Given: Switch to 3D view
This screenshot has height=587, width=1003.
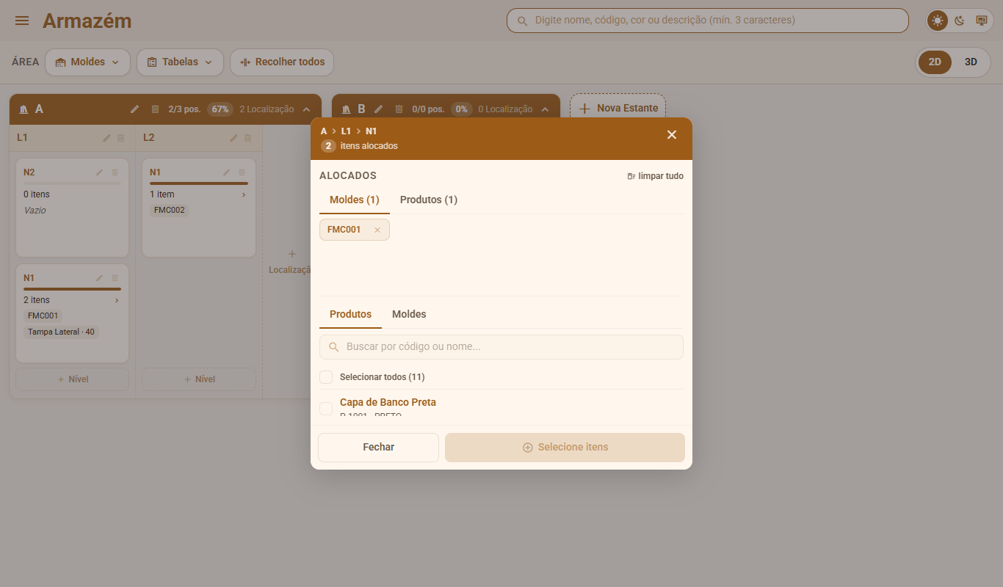Looking at the screenshot, I should [x=971, y=62].
